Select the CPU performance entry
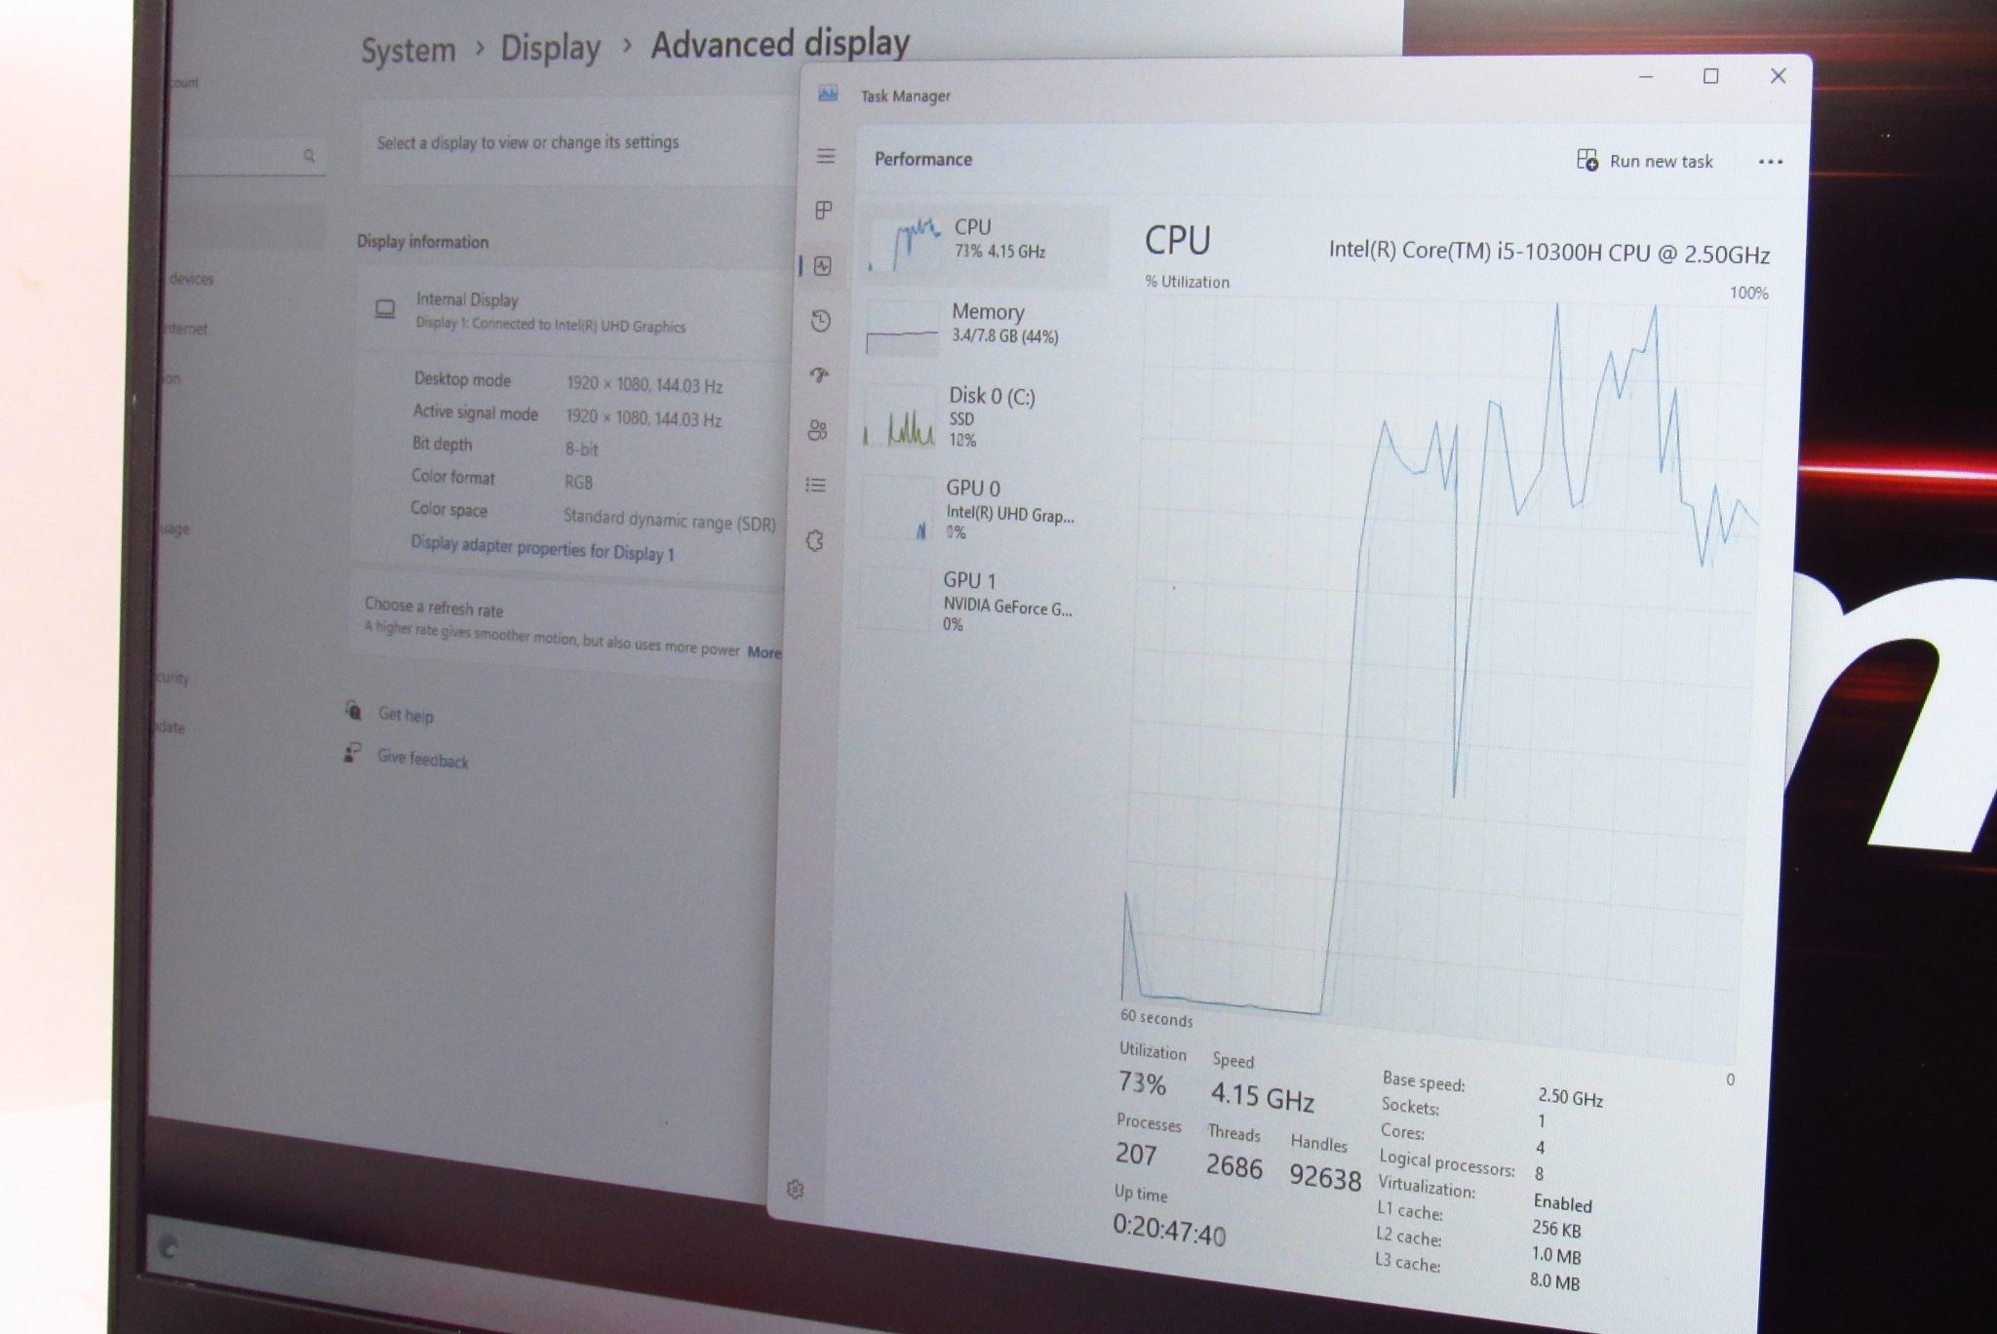The image size is (1997, 1334). click(x=983, y=240)
